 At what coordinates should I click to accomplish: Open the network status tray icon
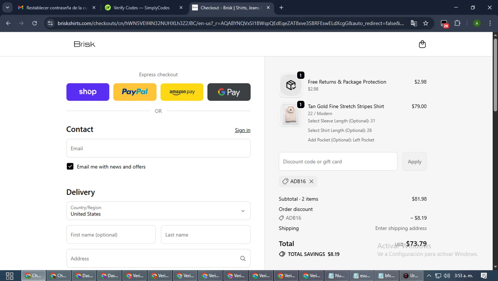[438, 276]
